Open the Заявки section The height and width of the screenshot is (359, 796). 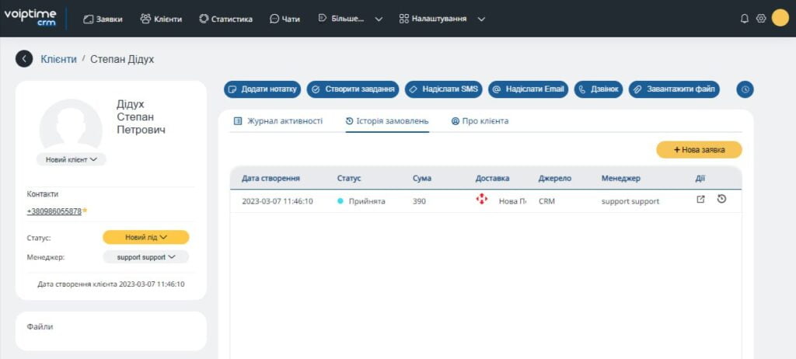103,19
